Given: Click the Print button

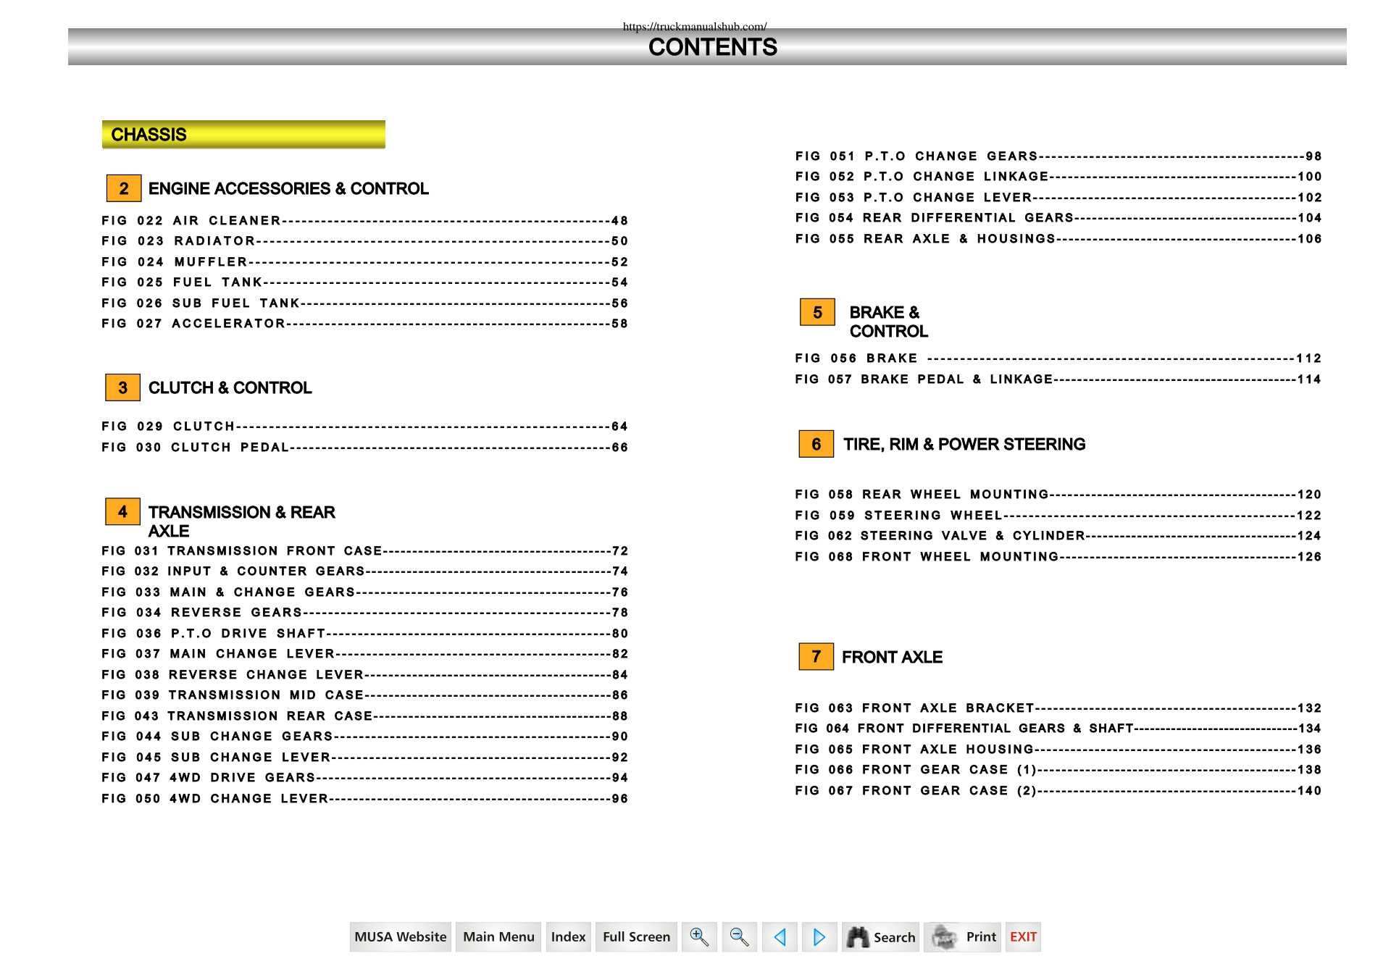Looking at the screenshot, I should click(x=962, y=936).
